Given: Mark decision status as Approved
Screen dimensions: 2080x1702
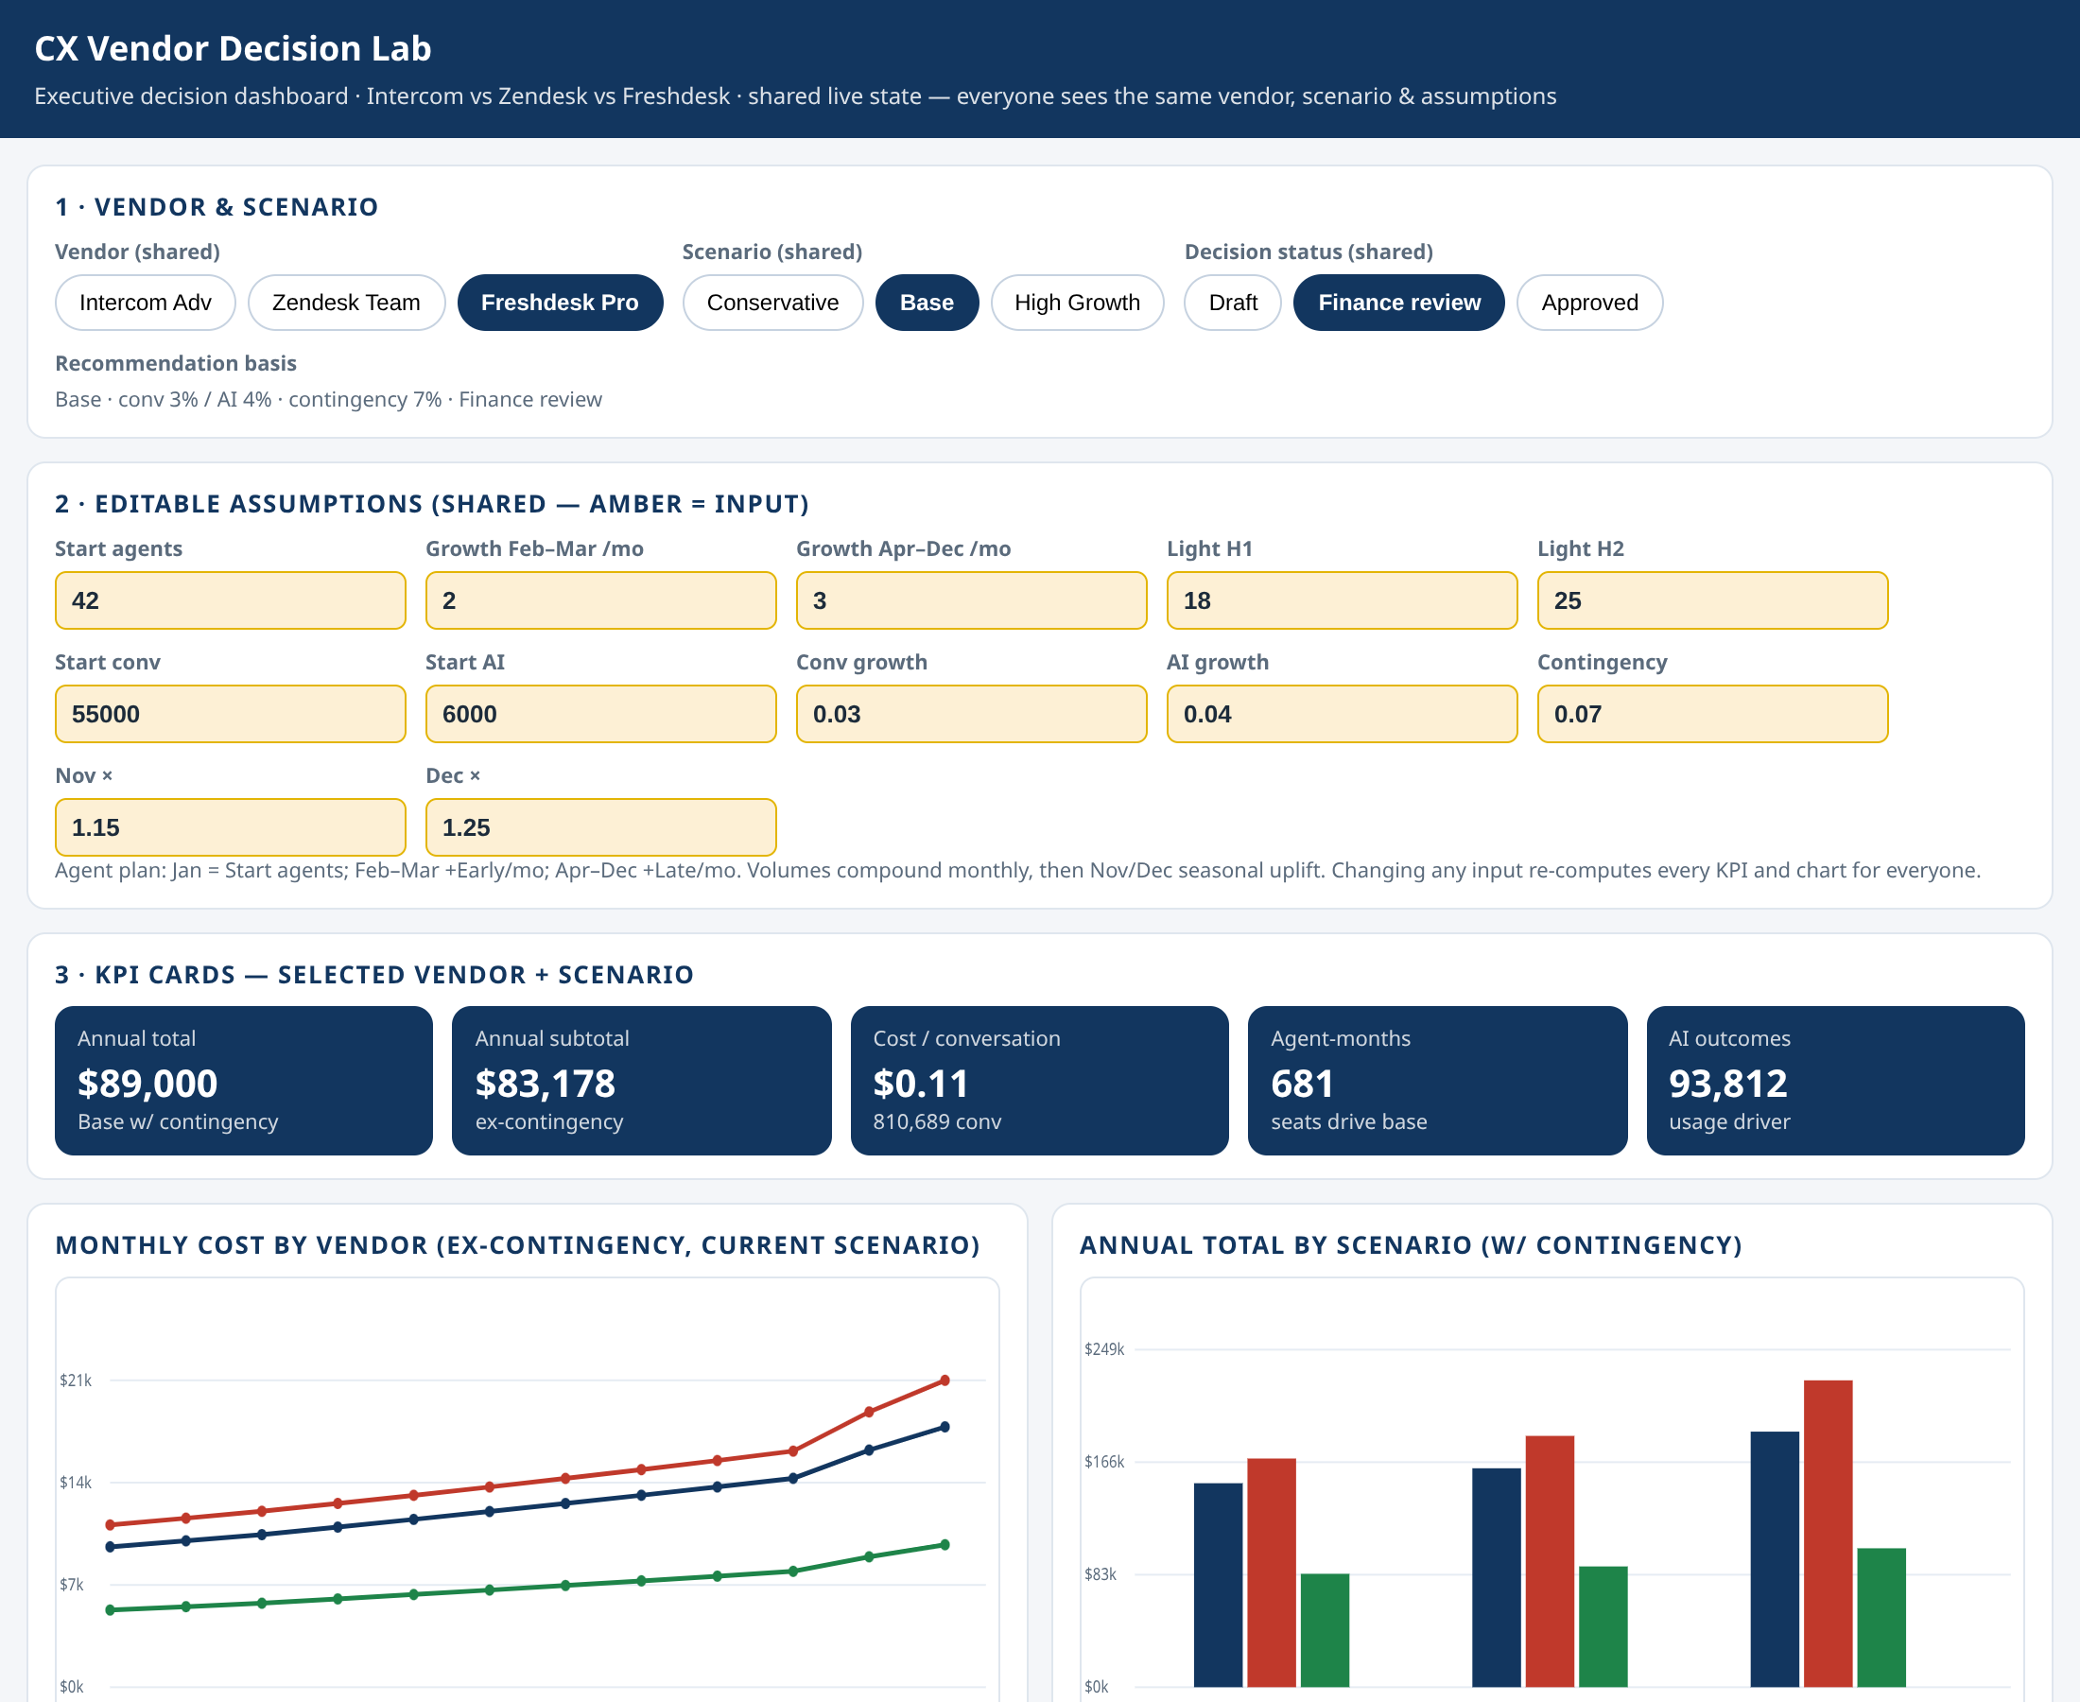Looking at the screenshot, I should [1589, 302].
